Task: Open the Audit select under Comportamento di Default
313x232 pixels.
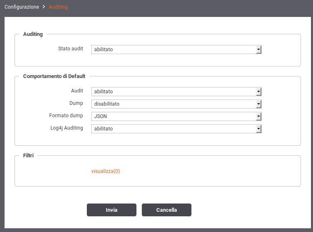Action: tap(177, 92)
